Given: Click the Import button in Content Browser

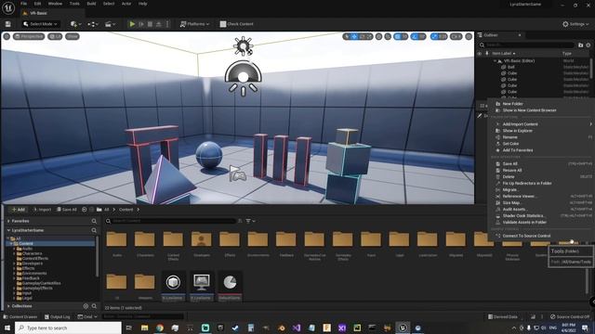Looking at the screenshot, I should [42, 210].
